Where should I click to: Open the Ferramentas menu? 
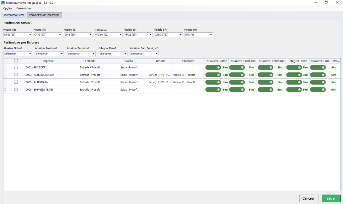click(x=24, y=8)
